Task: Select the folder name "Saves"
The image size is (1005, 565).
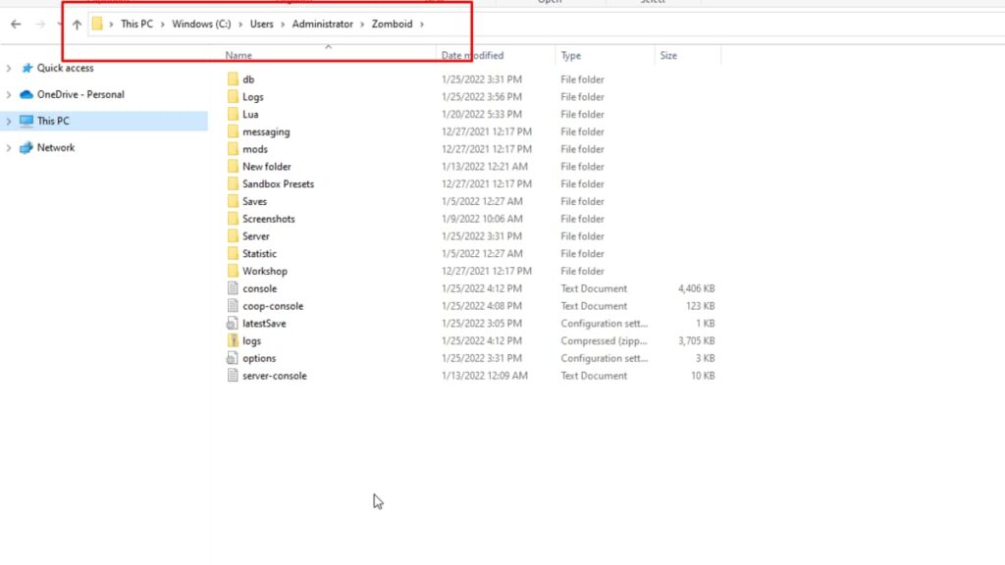Action: coord(254,201)
